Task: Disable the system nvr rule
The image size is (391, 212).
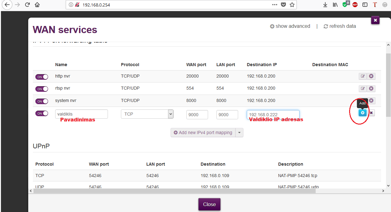Action: coord(42,101)
